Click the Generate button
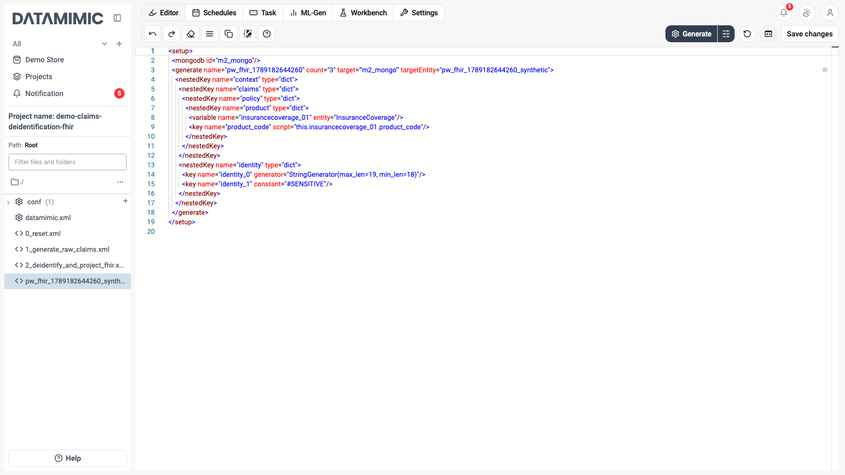This screenshot has width=845, height=475. pyautogui.click(x=691, y=34)
